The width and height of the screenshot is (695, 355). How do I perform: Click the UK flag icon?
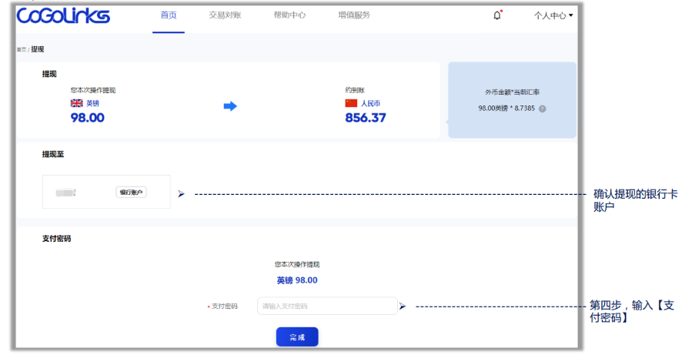pos(77,103)
